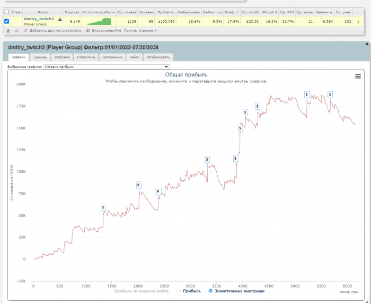This screenshot has width=371, height=304.
Task: Sort by the Прибыль column header
Action: tap(165, 12)
